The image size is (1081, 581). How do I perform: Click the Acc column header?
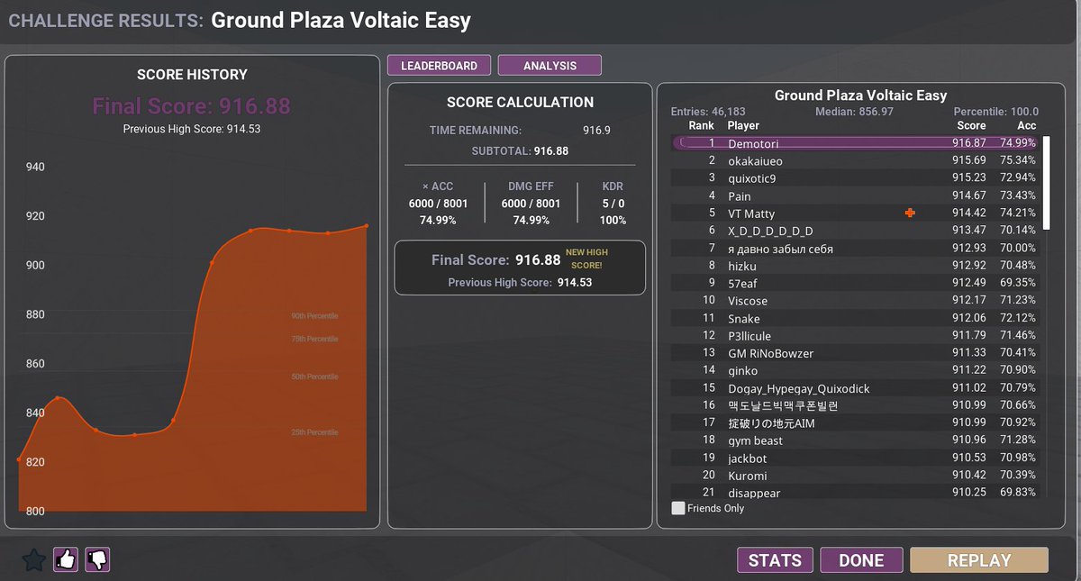[x=1026, y=126]
